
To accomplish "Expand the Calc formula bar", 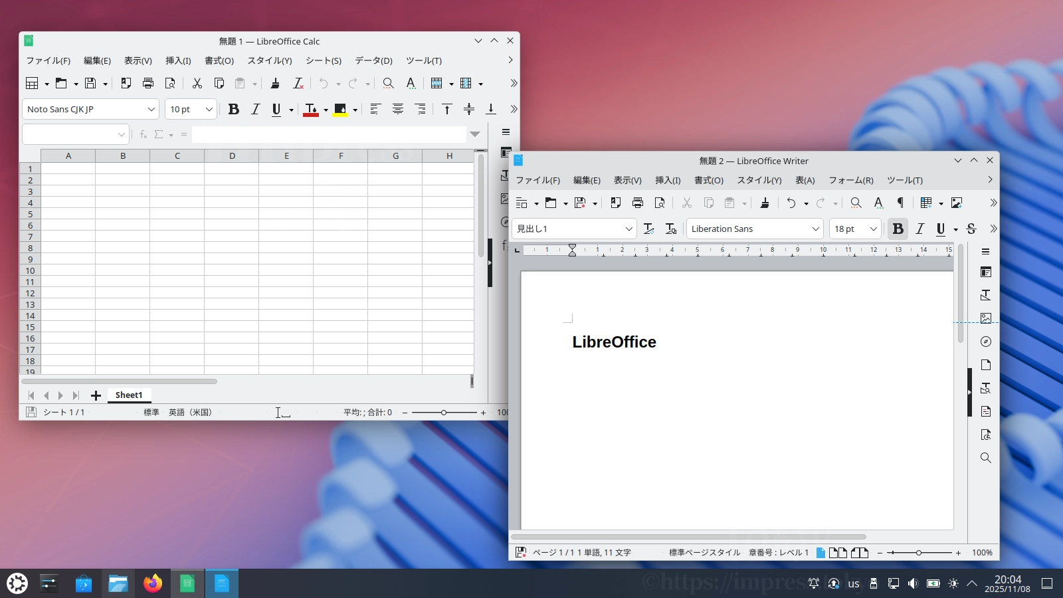I will 475,134.
